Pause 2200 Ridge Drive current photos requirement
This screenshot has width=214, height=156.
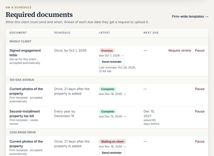tap(200, 141)
